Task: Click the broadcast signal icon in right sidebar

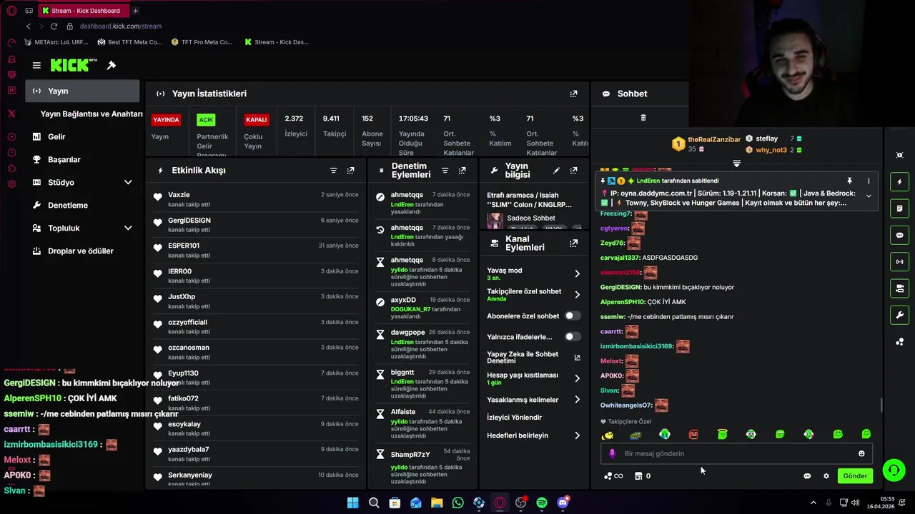Action: tap(899, 262)
